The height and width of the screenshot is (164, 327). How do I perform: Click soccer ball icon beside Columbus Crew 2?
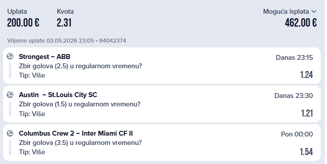10,133
